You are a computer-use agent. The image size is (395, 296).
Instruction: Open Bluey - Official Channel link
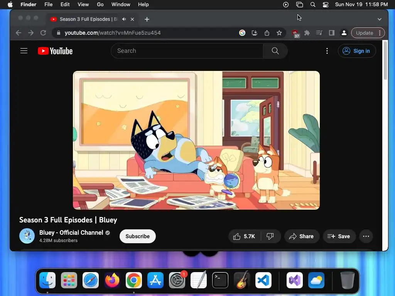tap(71, 232)
